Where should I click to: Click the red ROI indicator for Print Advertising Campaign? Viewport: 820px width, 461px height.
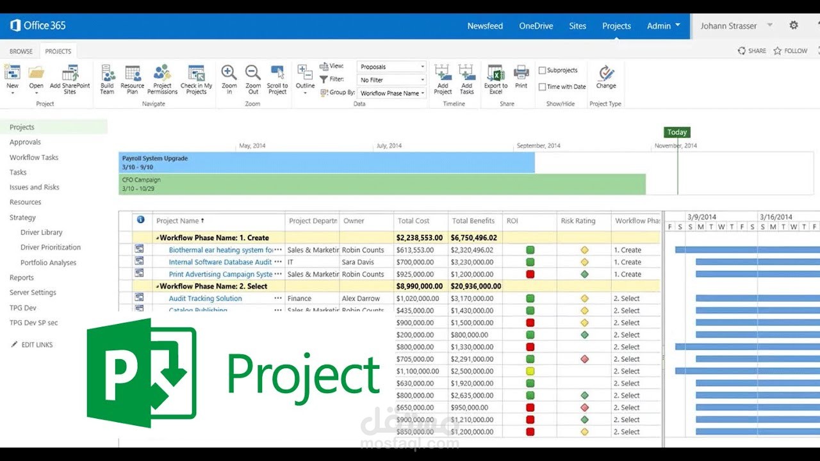click(x=530, y=274)
